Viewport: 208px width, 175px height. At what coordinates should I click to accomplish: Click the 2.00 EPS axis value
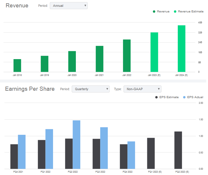[x=201, y=103]
